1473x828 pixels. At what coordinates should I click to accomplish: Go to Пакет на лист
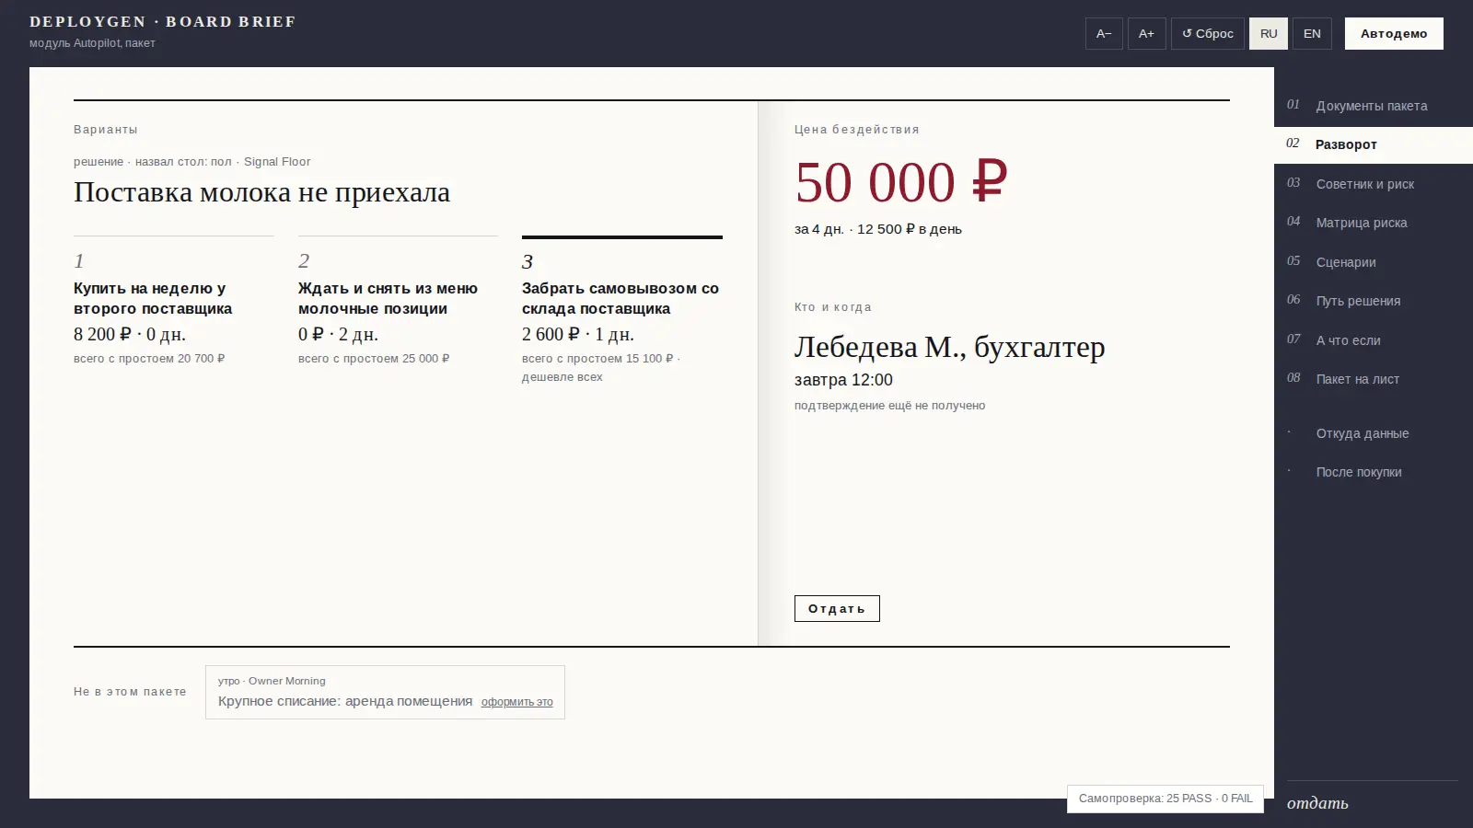point(1374,379)
